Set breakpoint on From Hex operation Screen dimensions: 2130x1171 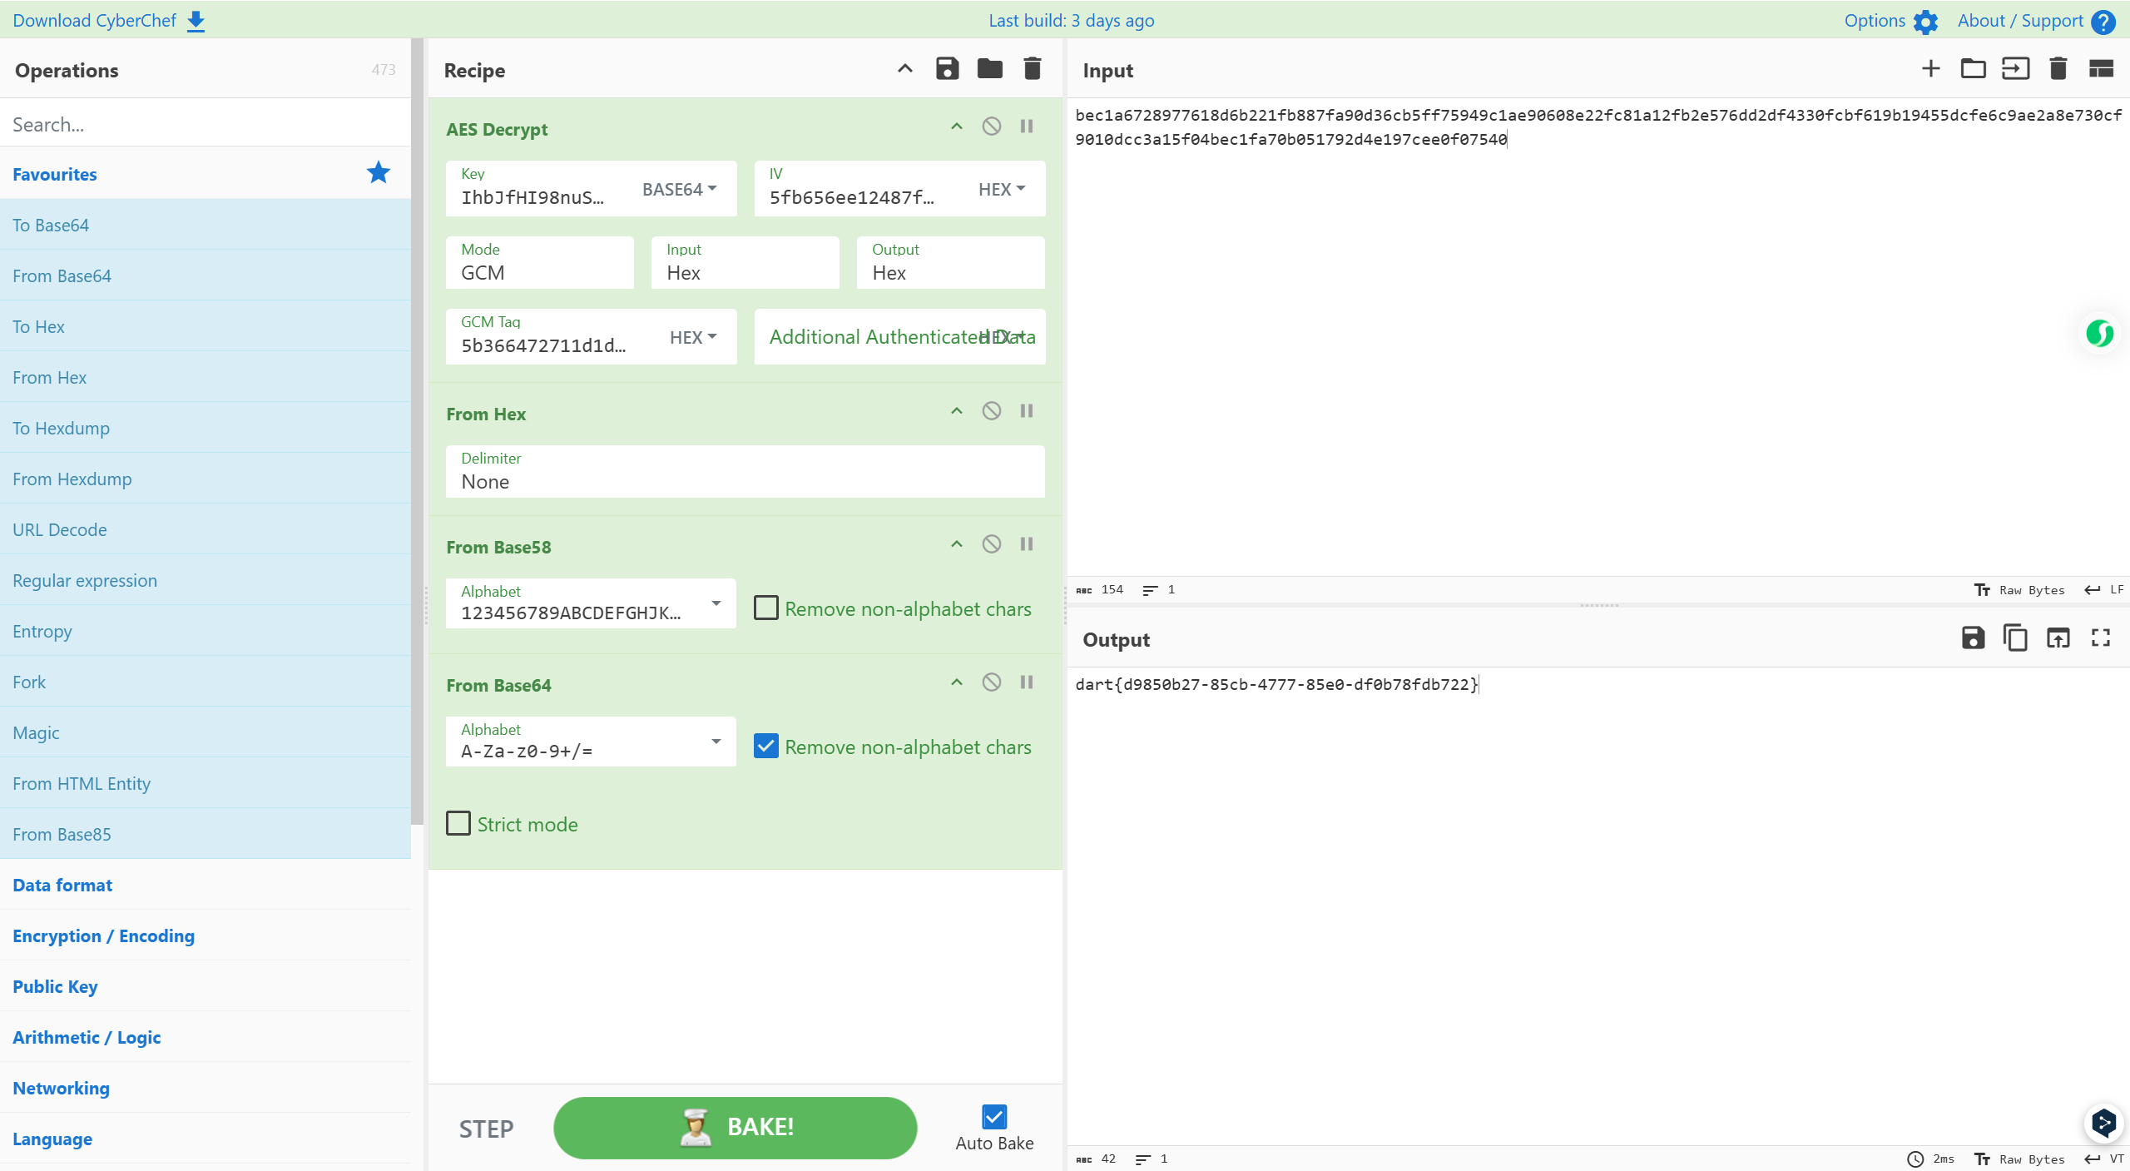coord(1026,411)
